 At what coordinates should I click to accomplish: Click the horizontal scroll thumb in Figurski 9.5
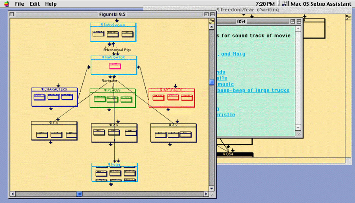pyautogui.click(x=79, y=194)
